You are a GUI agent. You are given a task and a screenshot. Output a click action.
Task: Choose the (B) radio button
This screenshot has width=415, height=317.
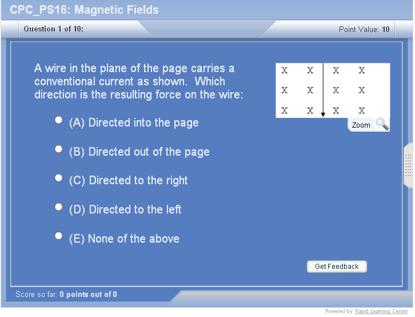(58, 149)
